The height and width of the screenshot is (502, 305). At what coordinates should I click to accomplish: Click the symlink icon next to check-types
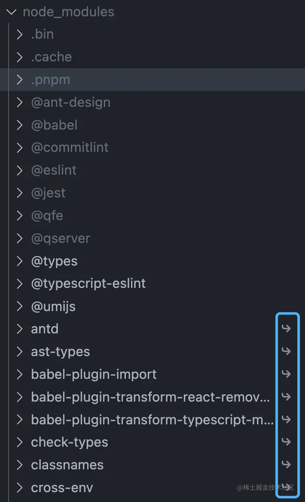tap(287, 442)
